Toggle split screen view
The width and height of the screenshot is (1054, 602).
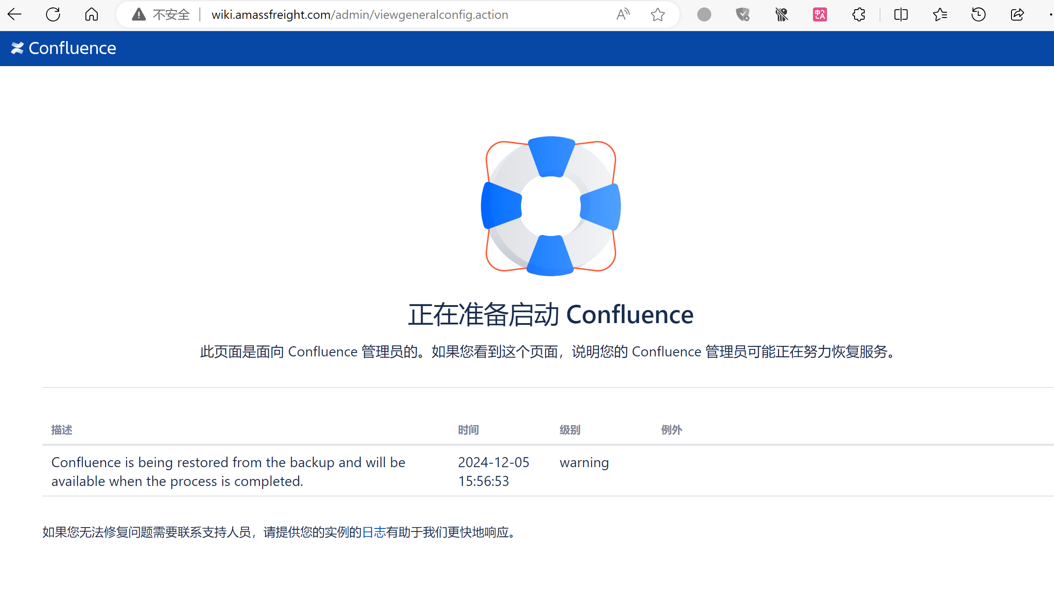[901, 14]
